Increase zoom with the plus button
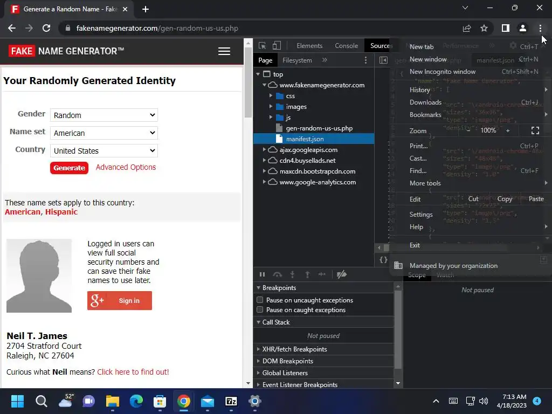This screenshot has width=552, height=414. (x=508, y=130)
